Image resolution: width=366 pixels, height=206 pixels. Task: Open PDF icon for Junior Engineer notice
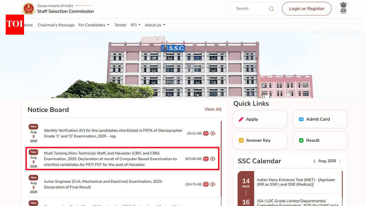point(206,184)
